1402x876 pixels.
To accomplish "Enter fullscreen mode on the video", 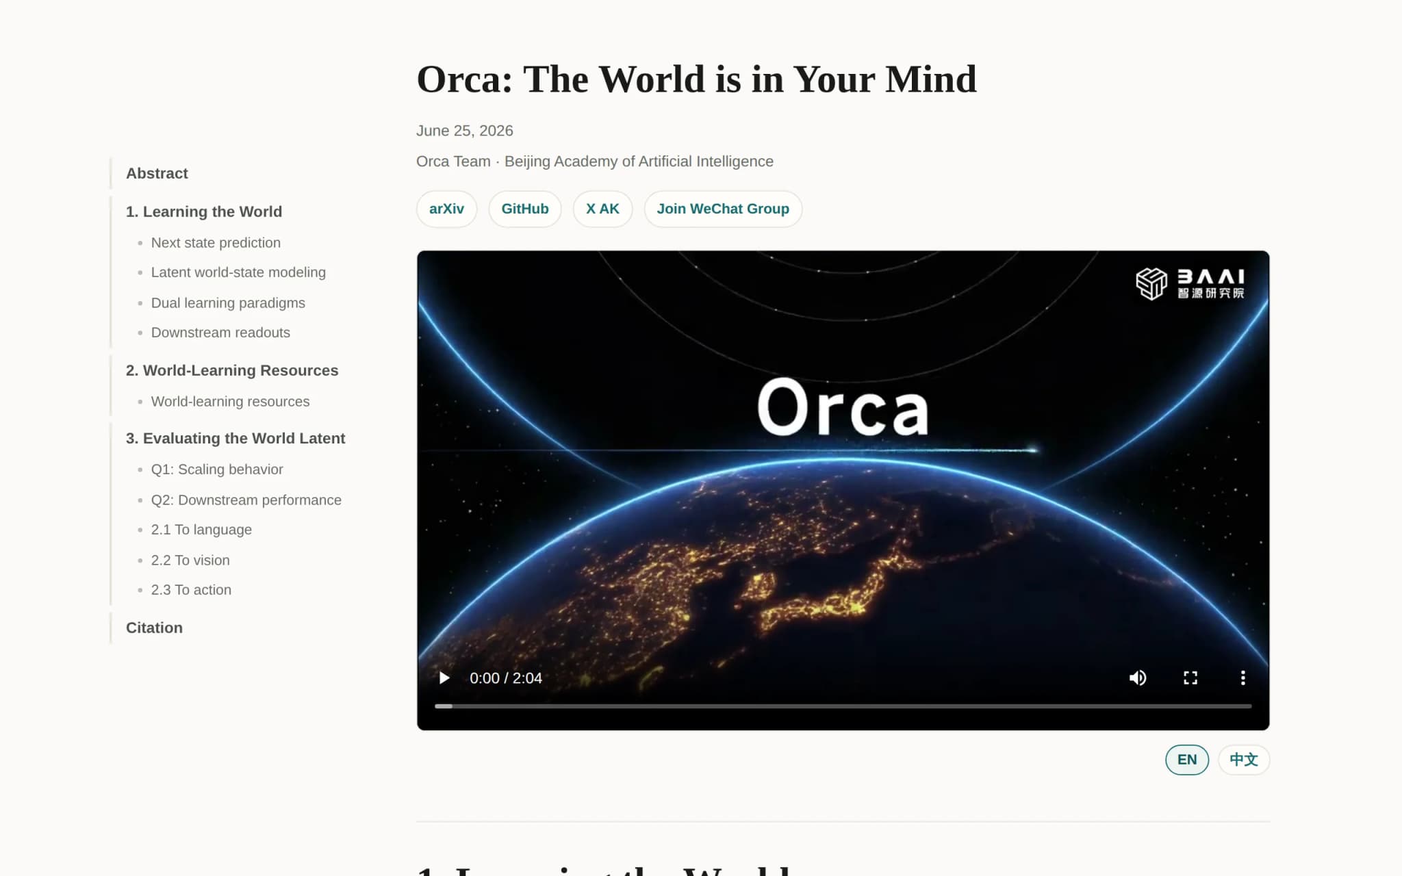I will 1190,678.
